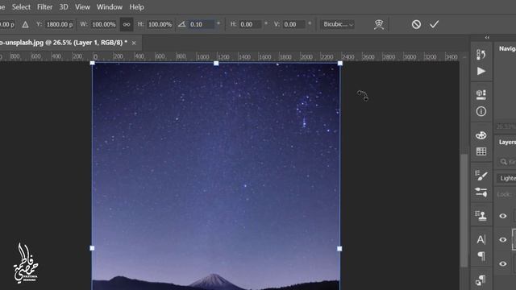Toggle visibility eye of lowest visible layer
The image size is (516, 290).
tap(503, 263)
